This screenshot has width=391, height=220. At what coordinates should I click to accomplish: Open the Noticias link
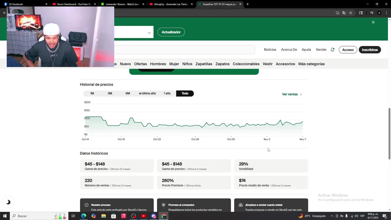tap(270, 50)
